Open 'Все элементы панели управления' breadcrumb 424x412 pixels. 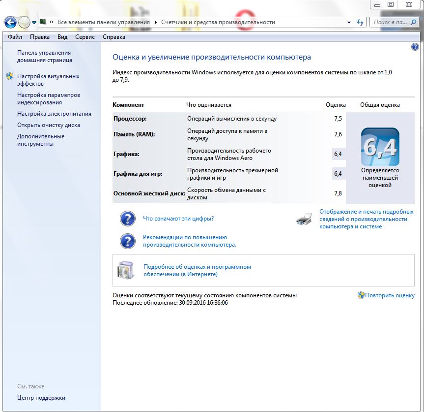coord(103,22)
